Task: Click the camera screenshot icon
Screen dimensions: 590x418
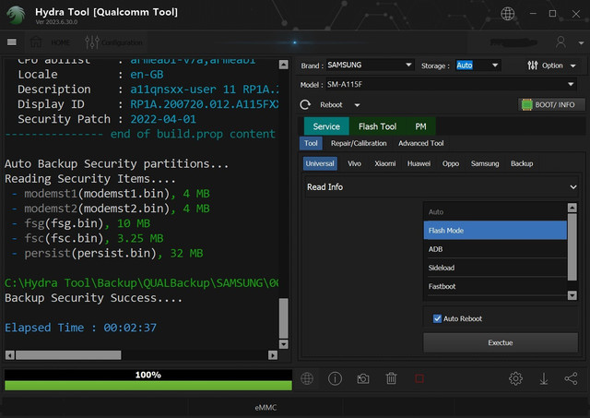Action: point(363,379)
